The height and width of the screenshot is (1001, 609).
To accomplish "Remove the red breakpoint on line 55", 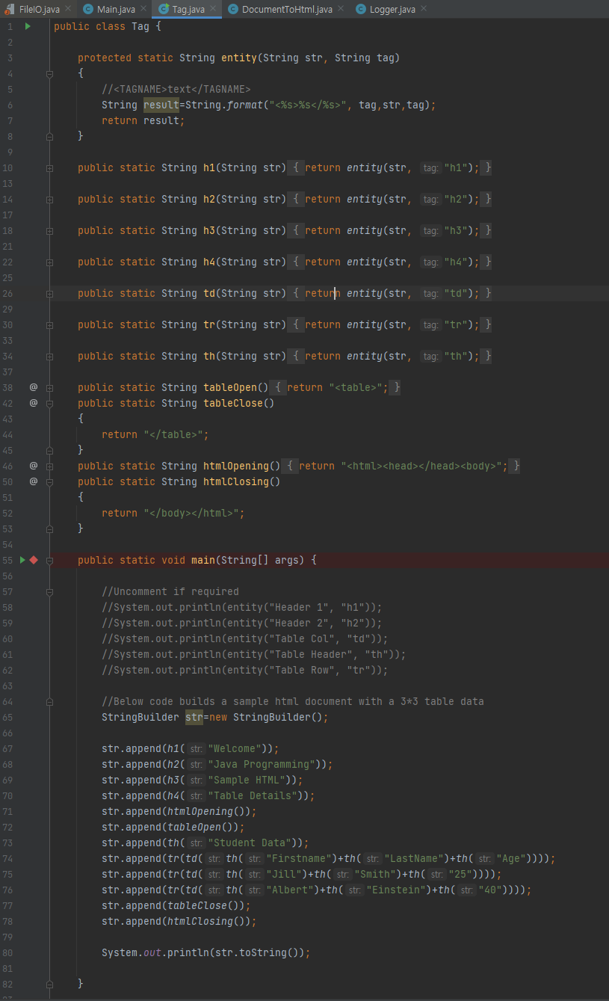I will coord(33,559).
